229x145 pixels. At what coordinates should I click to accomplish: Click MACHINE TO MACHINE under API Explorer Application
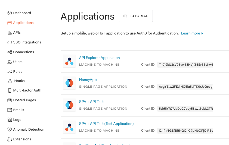pos(99,65)
